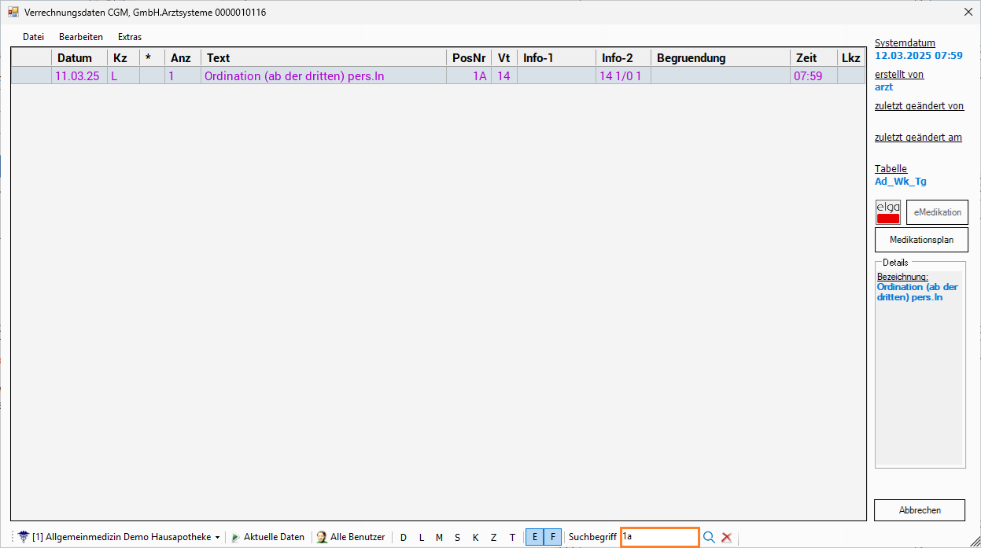Click the Aktuelle Daten flag icon
Image resolution: width=981 pixels, height=548 pixels.
tap(235, 537)
